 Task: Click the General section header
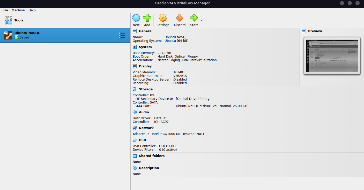[x=146, y=31]
